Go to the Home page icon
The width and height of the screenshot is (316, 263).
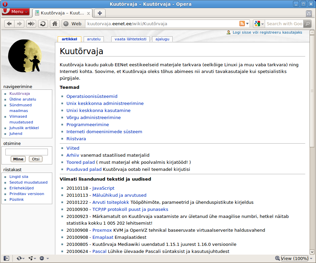55,24
